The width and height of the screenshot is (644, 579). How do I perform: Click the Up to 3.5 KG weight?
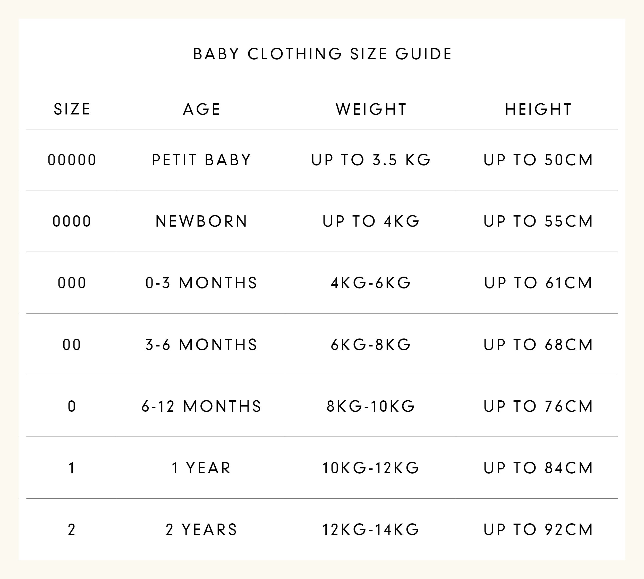coord(371,160)
